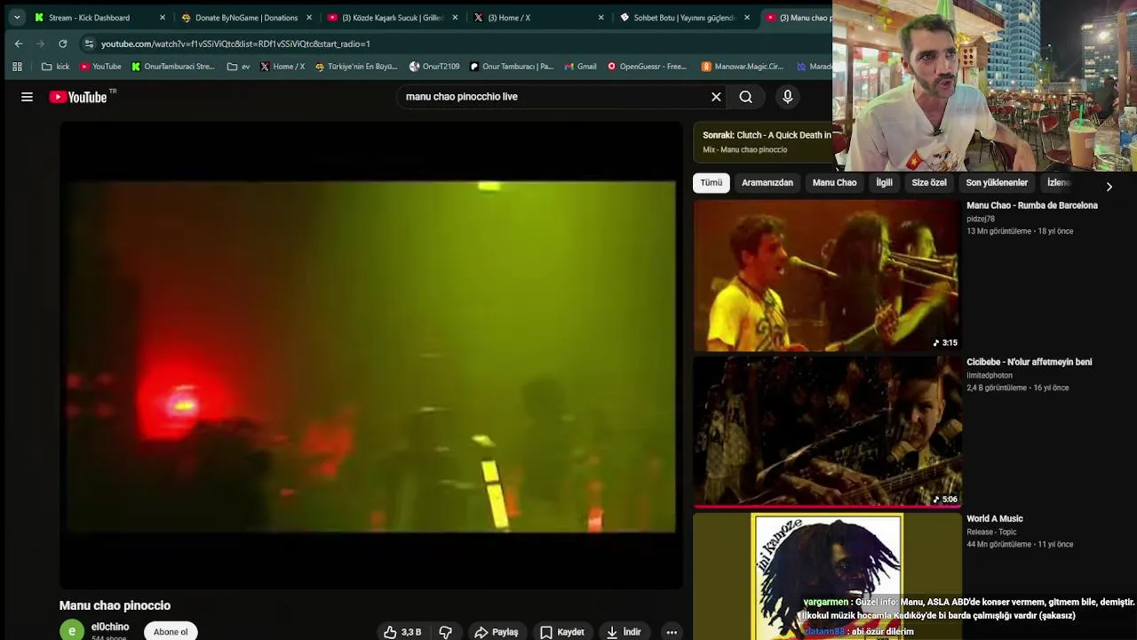This screenshot has width=1137, height=640.
Task: Click the video player to pause
Action: tap(371, 356)
